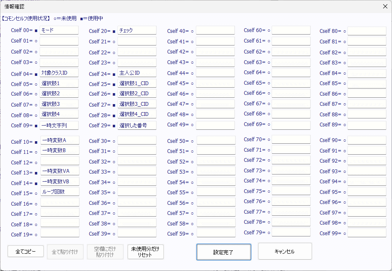The width and height of the screenshot is (392, 271).
Task: Edit Cself 20 field チェック
Action: [x=137, y=30]
